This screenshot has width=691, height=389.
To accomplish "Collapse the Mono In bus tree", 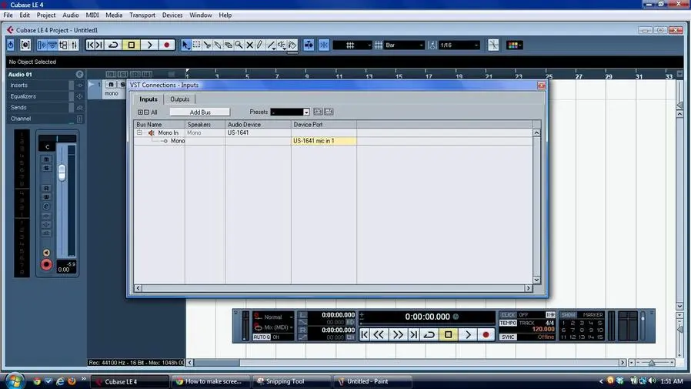I will [139, 132].
